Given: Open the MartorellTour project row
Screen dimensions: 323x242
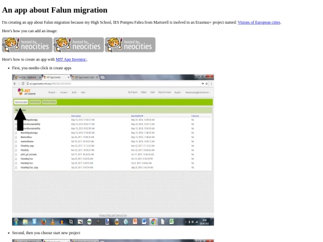Looking at the screenshot, I should point(26,137).
